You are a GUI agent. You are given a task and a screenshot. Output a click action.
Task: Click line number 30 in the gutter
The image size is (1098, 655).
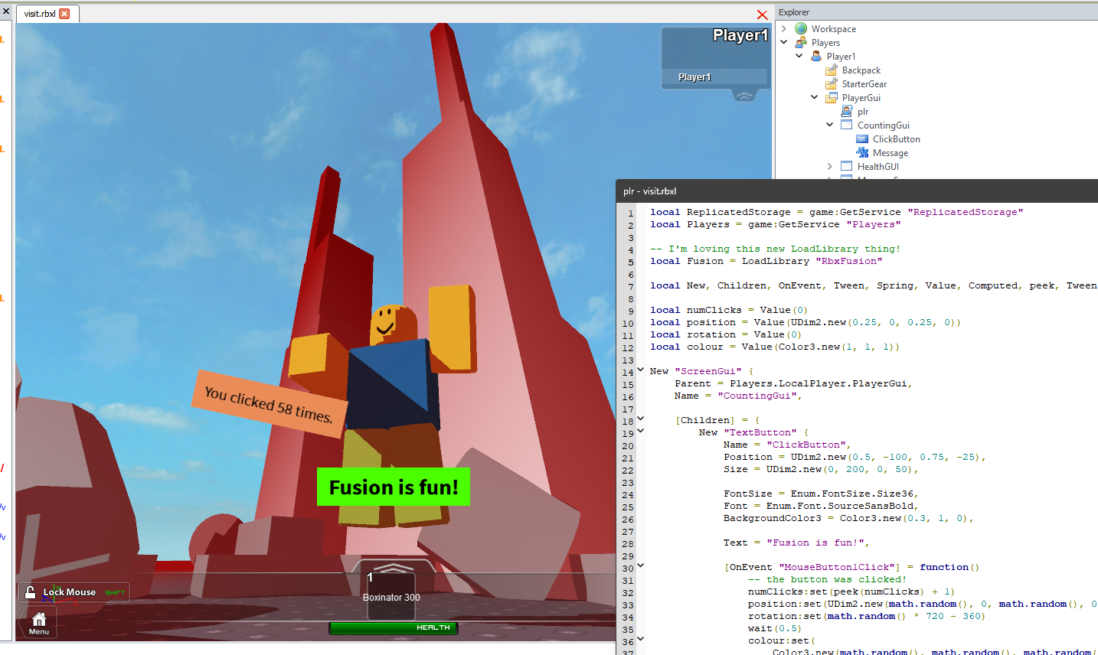[628, 568]
